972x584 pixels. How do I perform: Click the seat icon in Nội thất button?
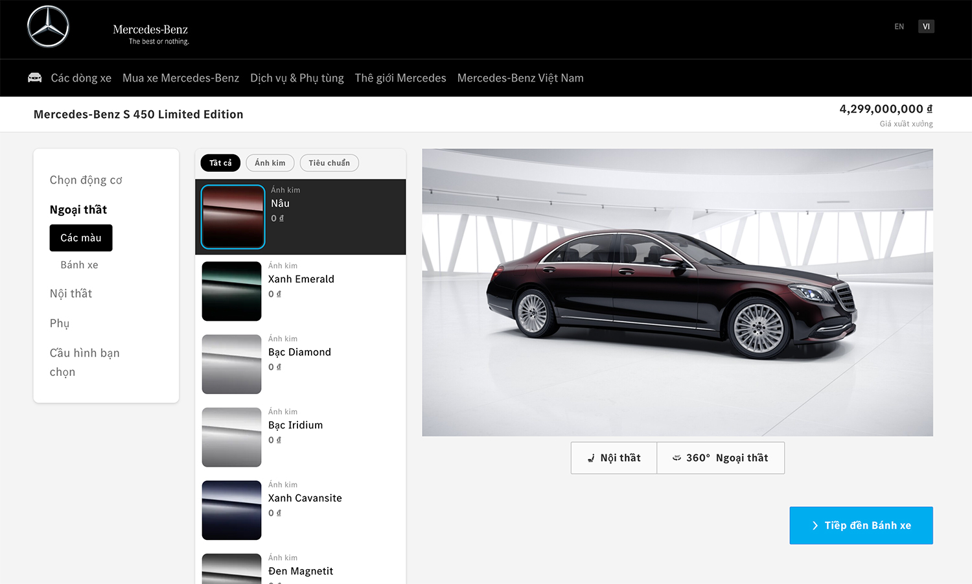point(591,458)
